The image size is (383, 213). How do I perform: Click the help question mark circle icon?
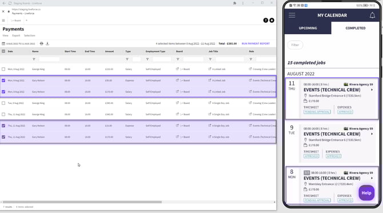(265, 20)
